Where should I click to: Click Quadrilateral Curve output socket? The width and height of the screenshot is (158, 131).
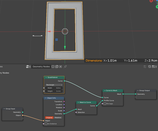[64, 81]
